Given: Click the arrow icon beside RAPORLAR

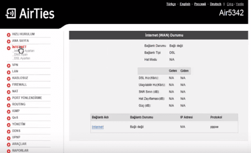Looking at the screenshot, I should [x=9, y=151].
